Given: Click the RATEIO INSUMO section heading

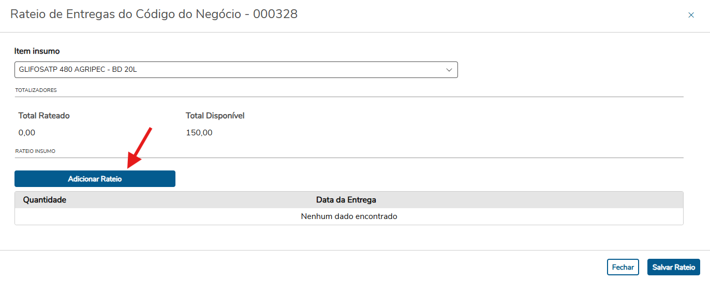Looking at the screenshot, I should [35, 151].
